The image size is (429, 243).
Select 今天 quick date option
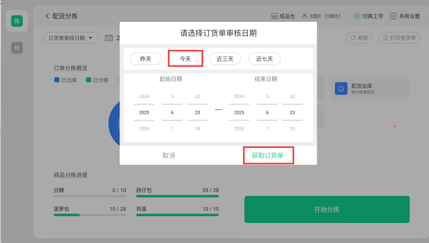[x=185, y=59]
